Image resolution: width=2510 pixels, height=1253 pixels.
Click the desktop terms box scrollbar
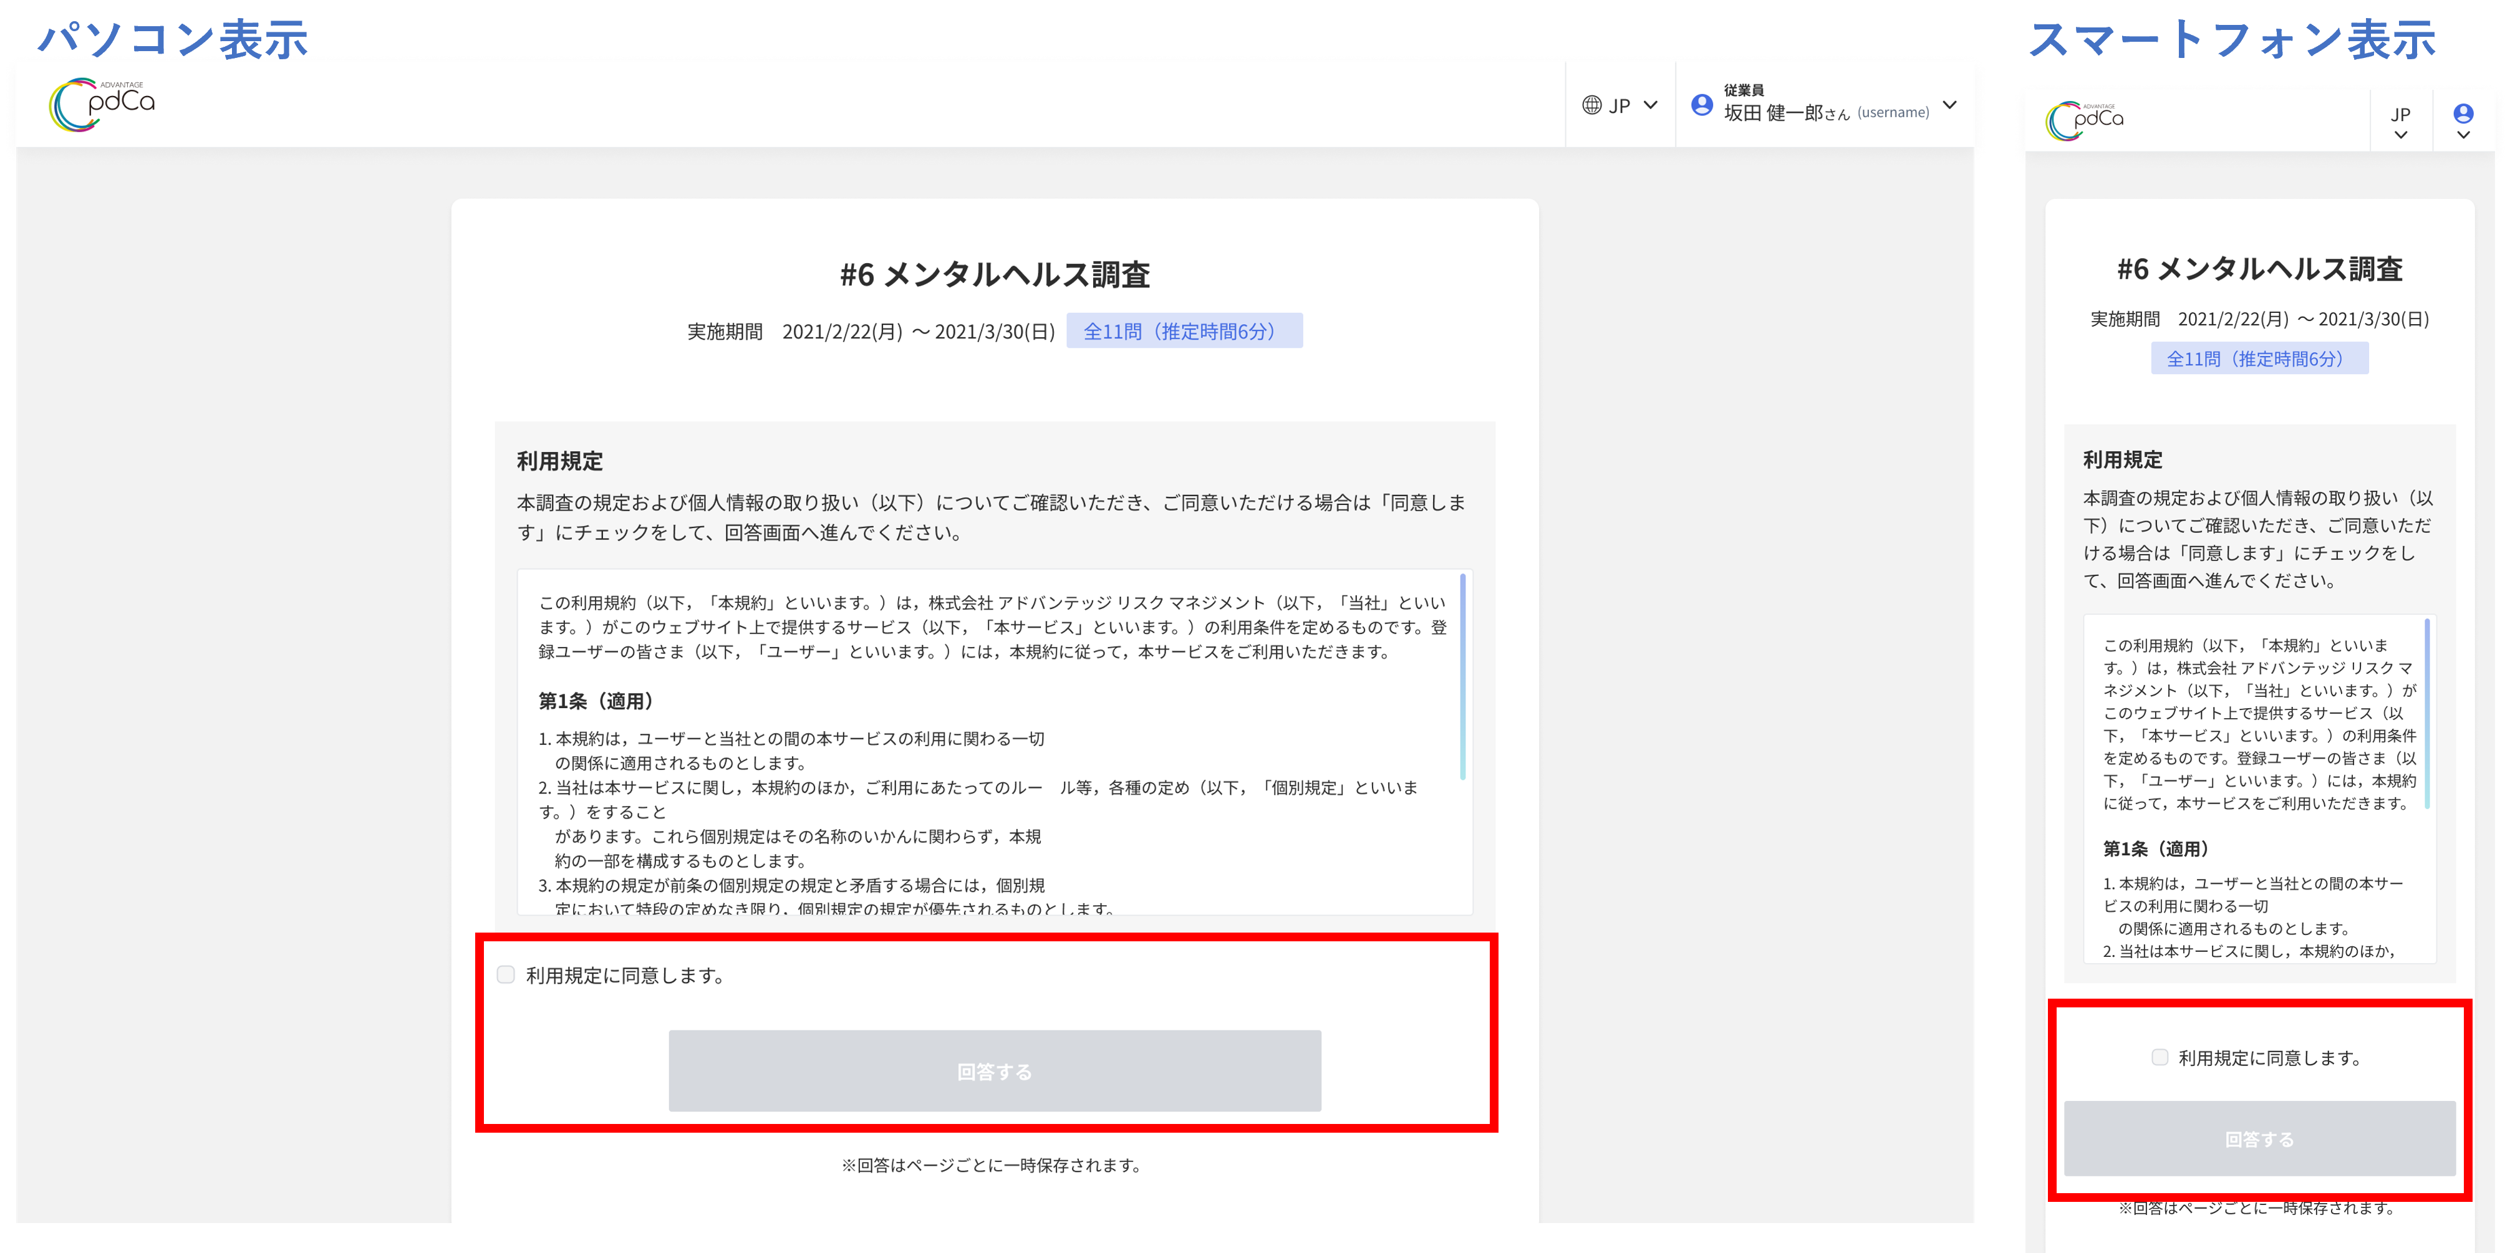tap(1462, 677)
